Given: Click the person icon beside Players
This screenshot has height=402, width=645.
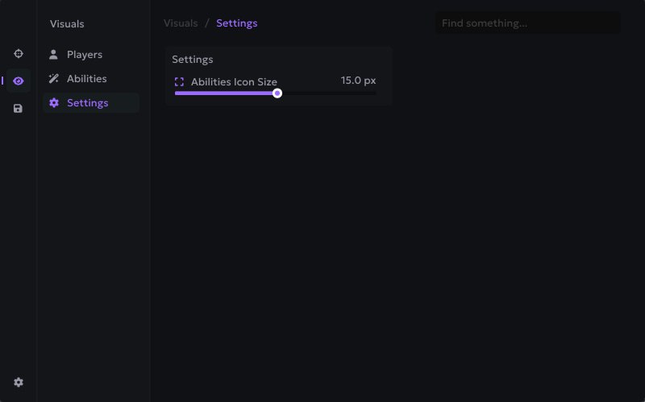Looking at the screenshot, I should pos(54,55).
